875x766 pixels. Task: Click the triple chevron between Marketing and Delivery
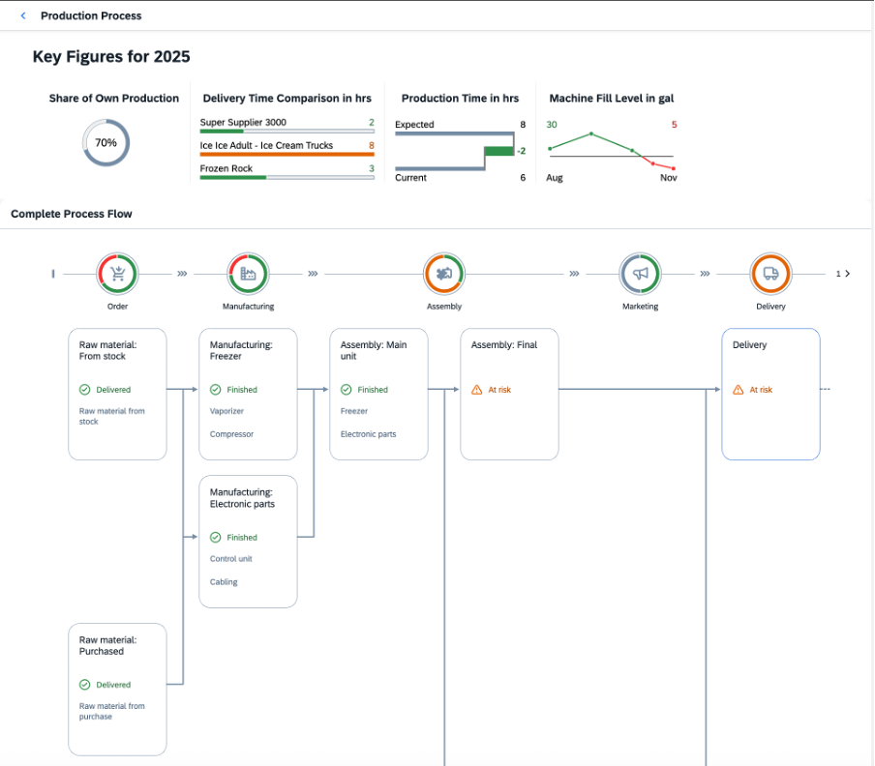click(705, 274)
